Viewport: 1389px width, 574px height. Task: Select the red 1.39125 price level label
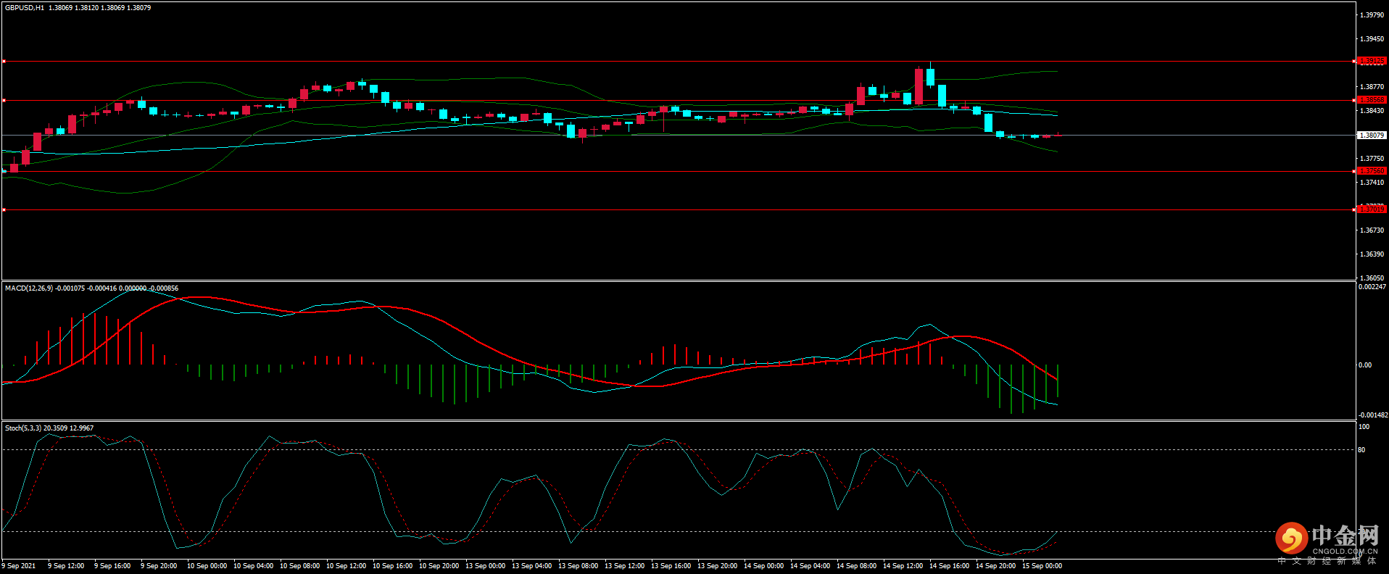point(1372,61)
